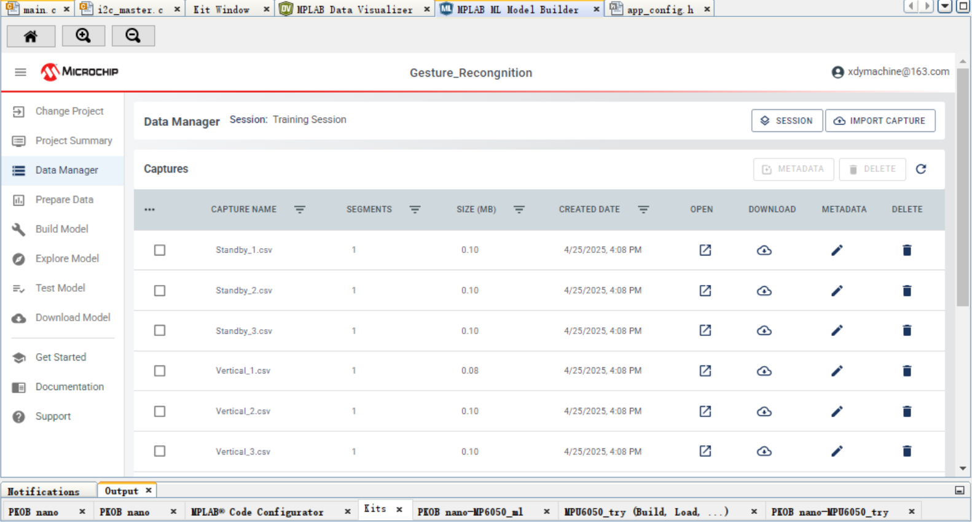Click the Microchip logo

[x=79, y=72]
